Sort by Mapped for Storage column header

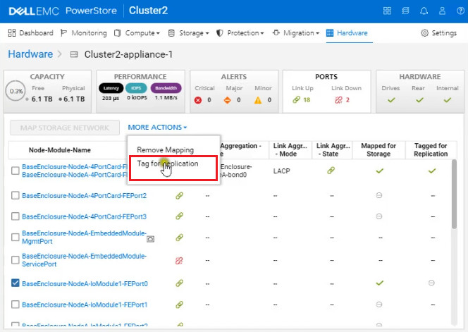(x=378, y=150)
